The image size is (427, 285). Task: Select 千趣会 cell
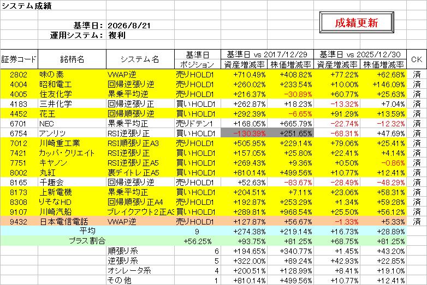72,183
